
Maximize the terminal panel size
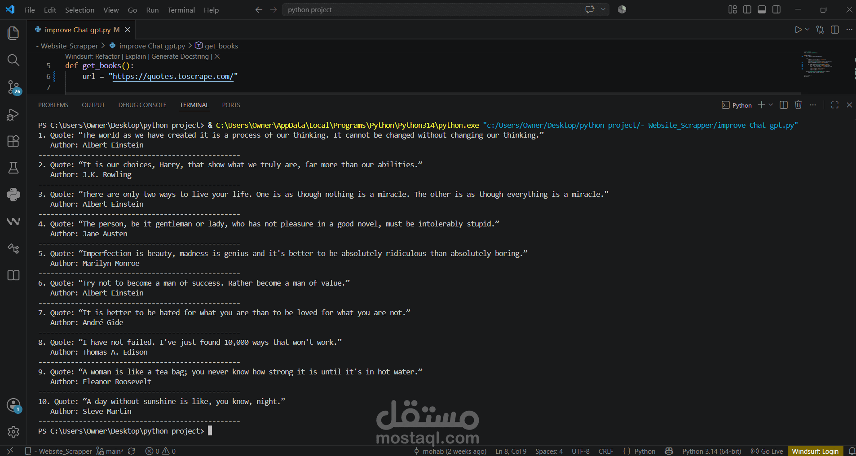[835, 105]
